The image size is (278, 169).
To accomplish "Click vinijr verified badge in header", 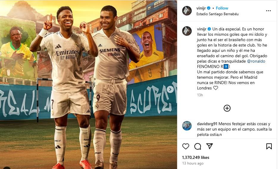I will point(209,8).
